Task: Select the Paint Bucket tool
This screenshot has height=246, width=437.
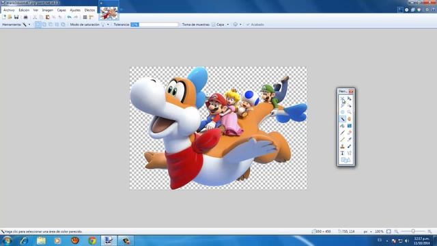Action: click(343, 126)
